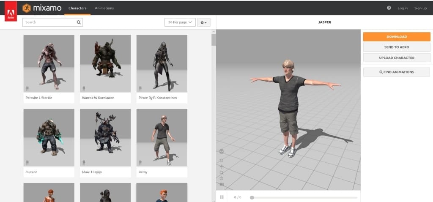Click the 'Parasite L Starkie' name label

[38, 98]
